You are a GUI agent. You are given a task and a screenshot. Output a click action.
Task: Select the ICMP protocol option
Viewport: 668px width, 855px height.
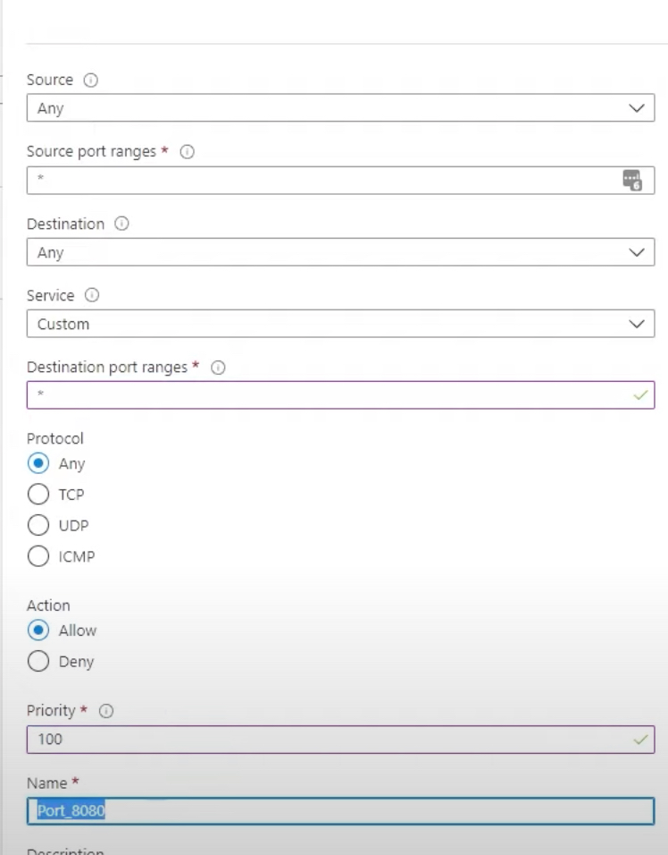click(x=38, y=556)
